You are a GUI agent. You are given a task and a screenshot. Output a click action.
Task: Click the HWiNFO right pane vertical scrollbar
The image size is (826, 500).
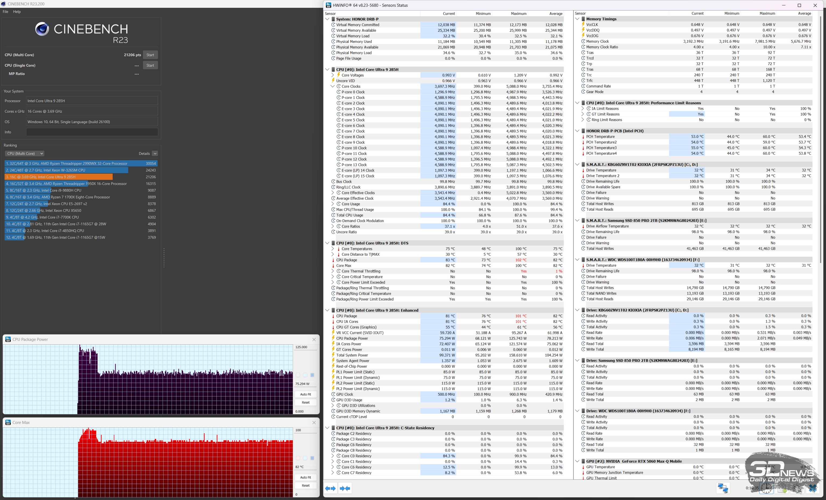[x=820, y=139]
